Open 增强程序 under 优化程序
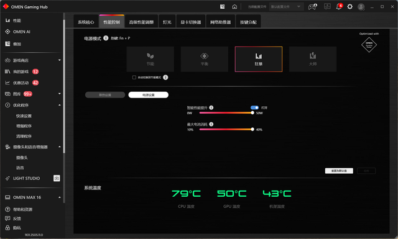 coord(24,126)
